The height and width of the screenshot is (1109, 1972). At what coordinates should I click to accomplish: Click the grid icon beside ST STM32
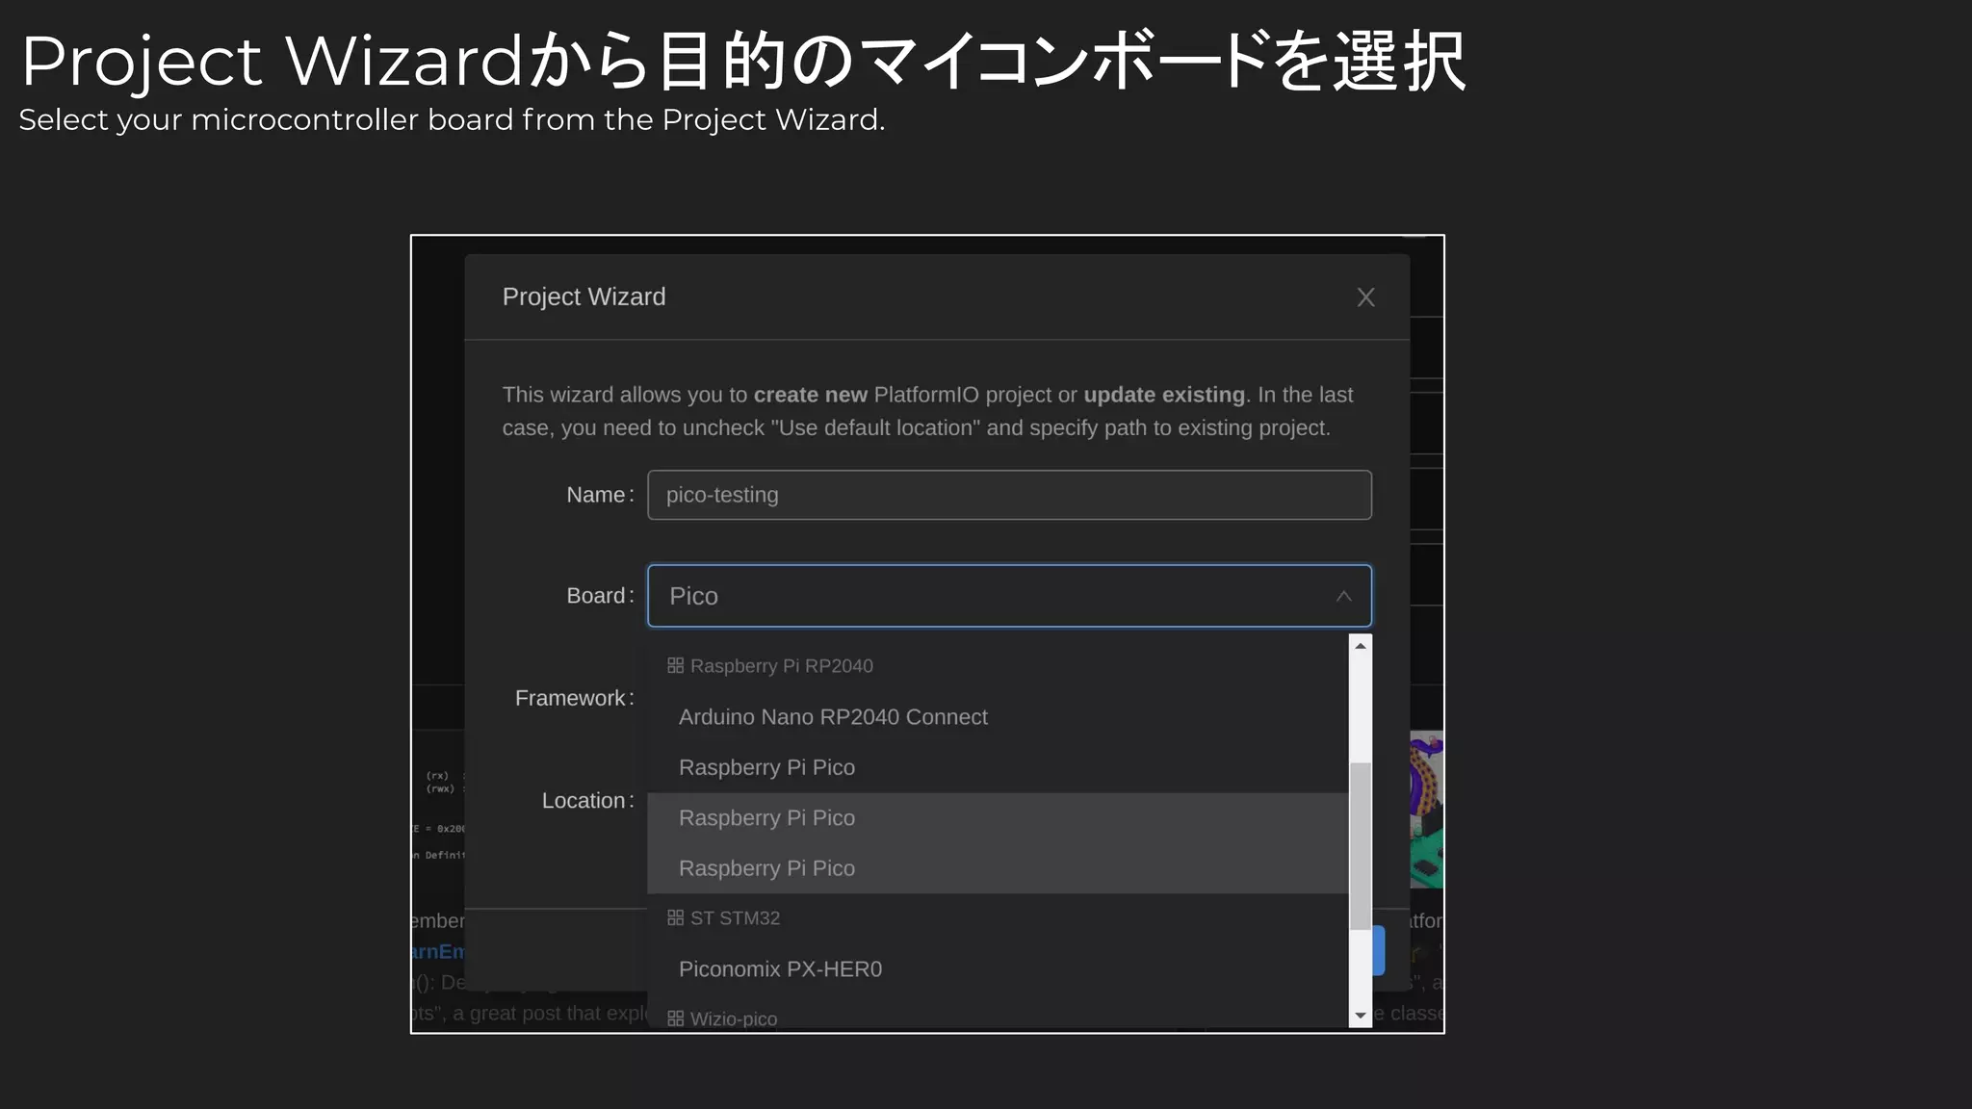point(675,917)
